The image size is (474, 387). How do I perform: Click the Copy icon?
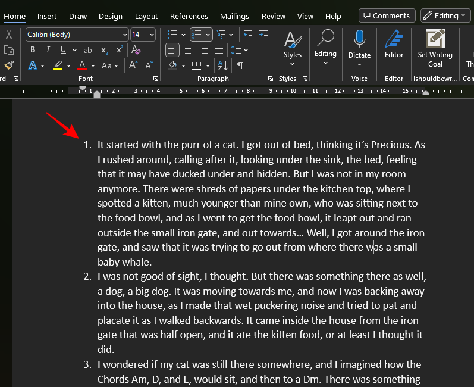(9, 50)
